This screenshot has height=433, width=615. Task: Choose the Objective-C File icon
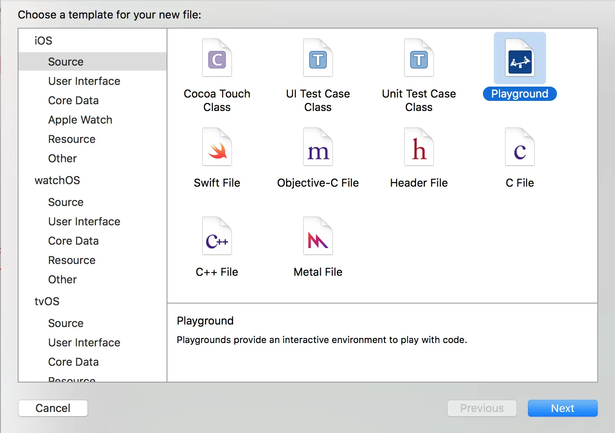pyautogui.click(x=318, y=147)
